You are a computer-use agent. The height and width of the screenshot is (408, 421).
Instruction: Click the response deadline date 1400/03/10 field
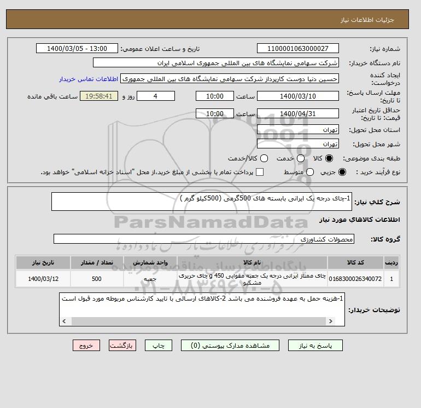point(298,96)
